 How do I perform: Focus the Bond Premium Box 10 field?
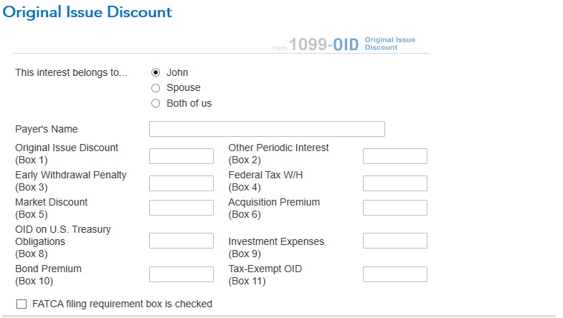click(x=181, y=274)
